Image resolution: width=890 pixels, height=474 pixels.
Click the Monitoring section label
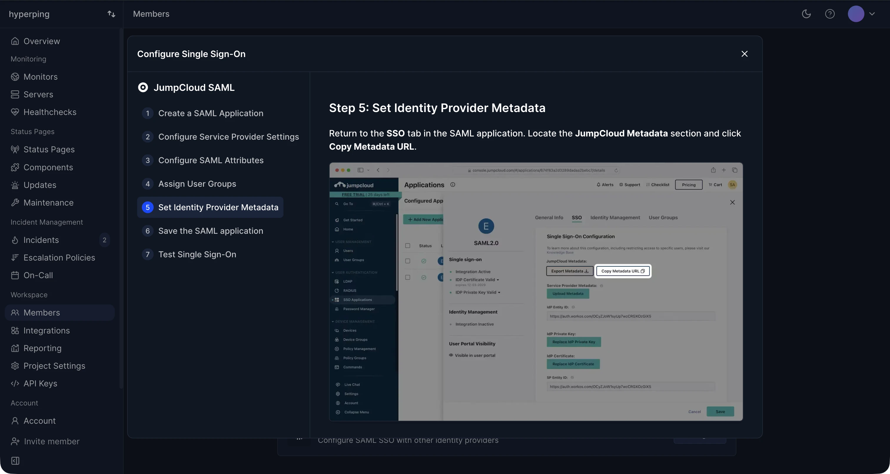(x=28, y=59)
